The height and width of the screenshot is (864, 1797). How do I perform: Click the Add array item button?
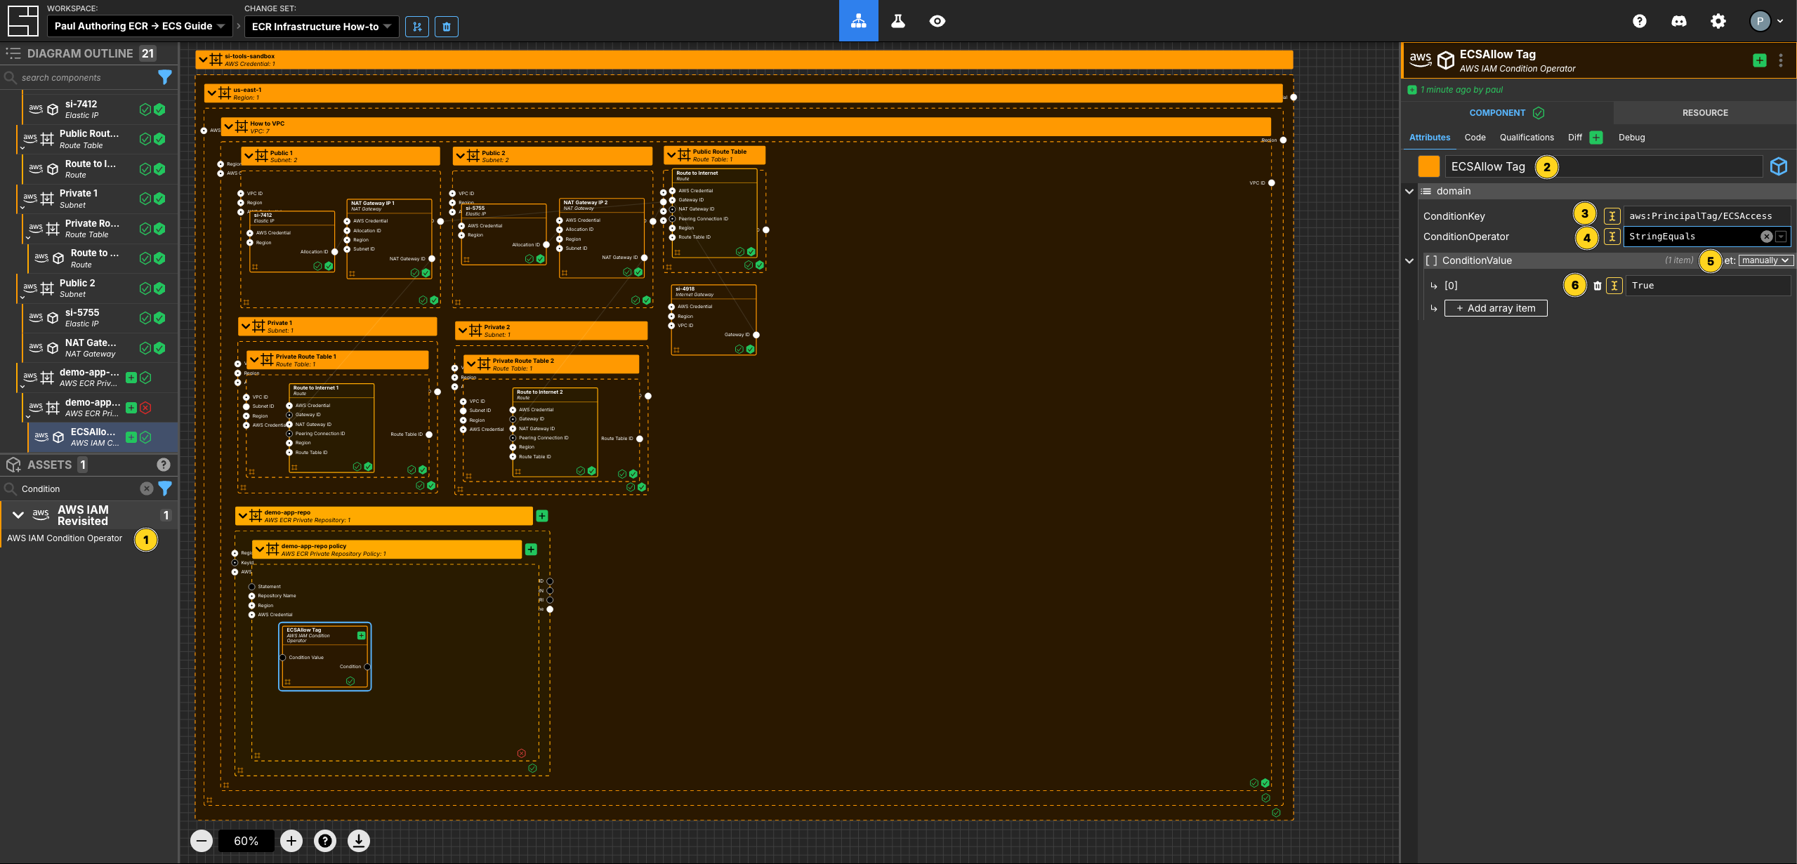tap(1495, 308)
